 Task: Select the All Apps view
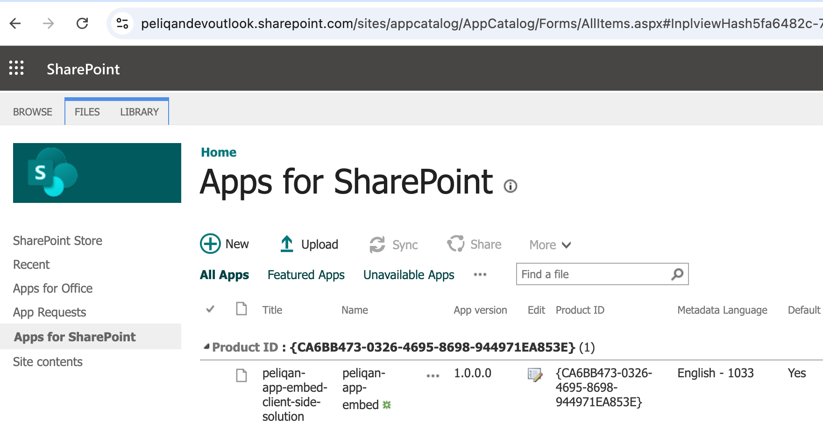(225, 275)
